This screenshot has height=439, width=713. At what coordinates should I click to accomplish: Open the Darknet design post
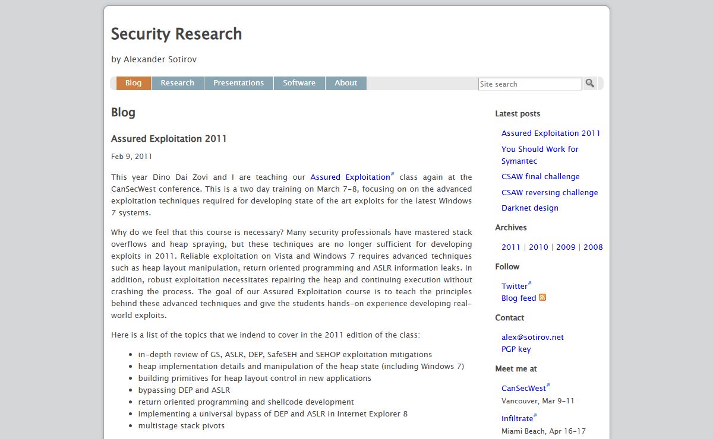tap(530, 208)
